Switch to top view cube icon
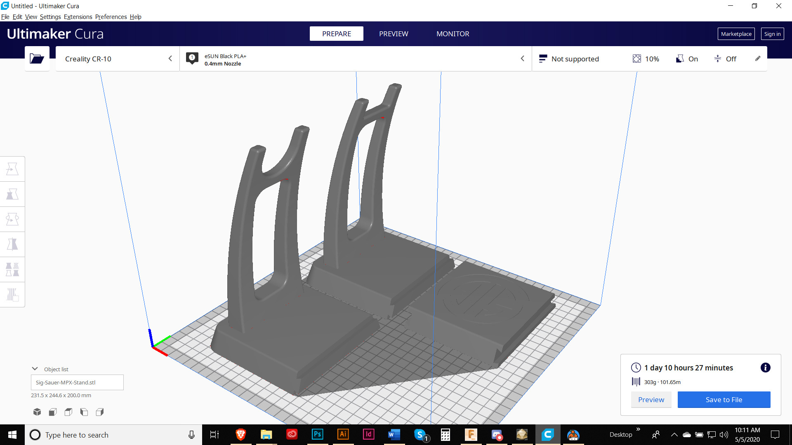The width and height of the screenshot is (792, 445). [68, 412]
